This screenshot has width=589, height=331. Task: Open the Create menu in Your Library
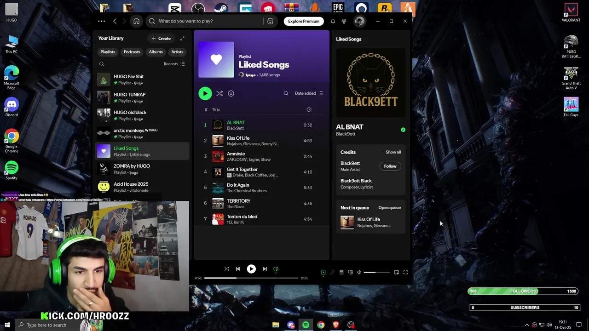(161, 39)
